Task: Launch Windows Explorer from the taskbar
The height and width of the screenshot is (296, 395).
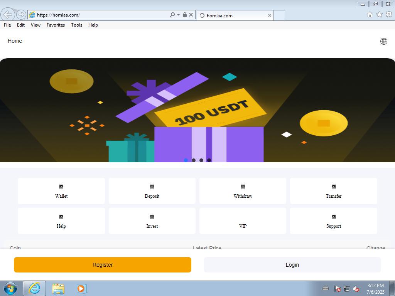Action: pos(58,289)
